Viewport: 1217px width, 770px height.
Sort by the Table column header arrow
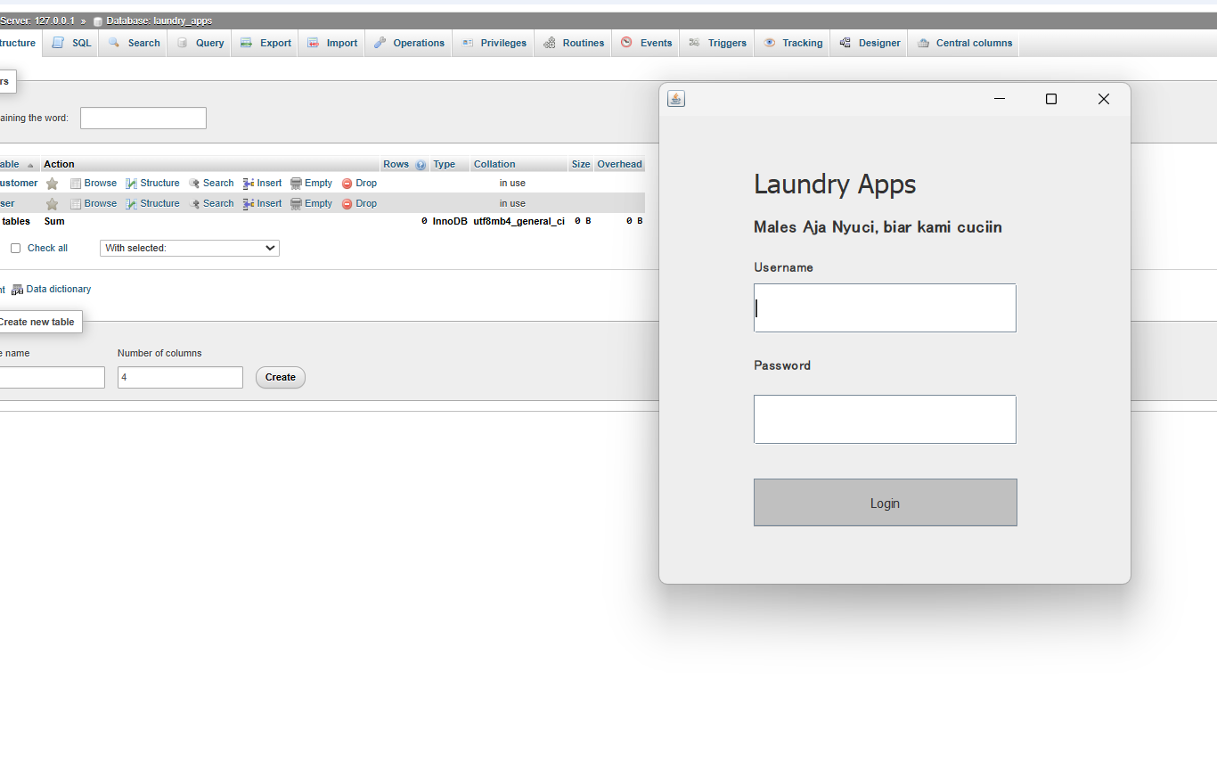30,165
